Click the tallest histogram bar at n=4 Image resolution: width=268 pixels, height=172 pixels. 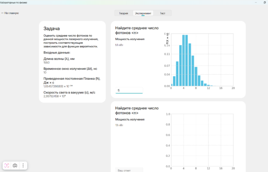coord(183,60)
